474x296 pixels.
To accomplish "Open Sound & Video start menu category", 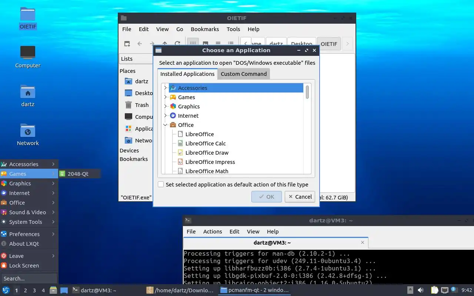I will [29, 212].
